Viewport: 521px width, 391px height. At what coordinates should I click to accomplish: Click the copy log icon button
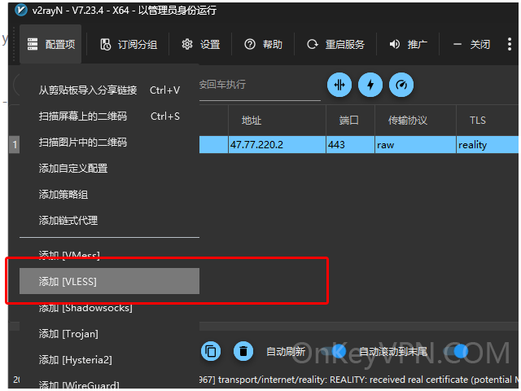[211, 351]
